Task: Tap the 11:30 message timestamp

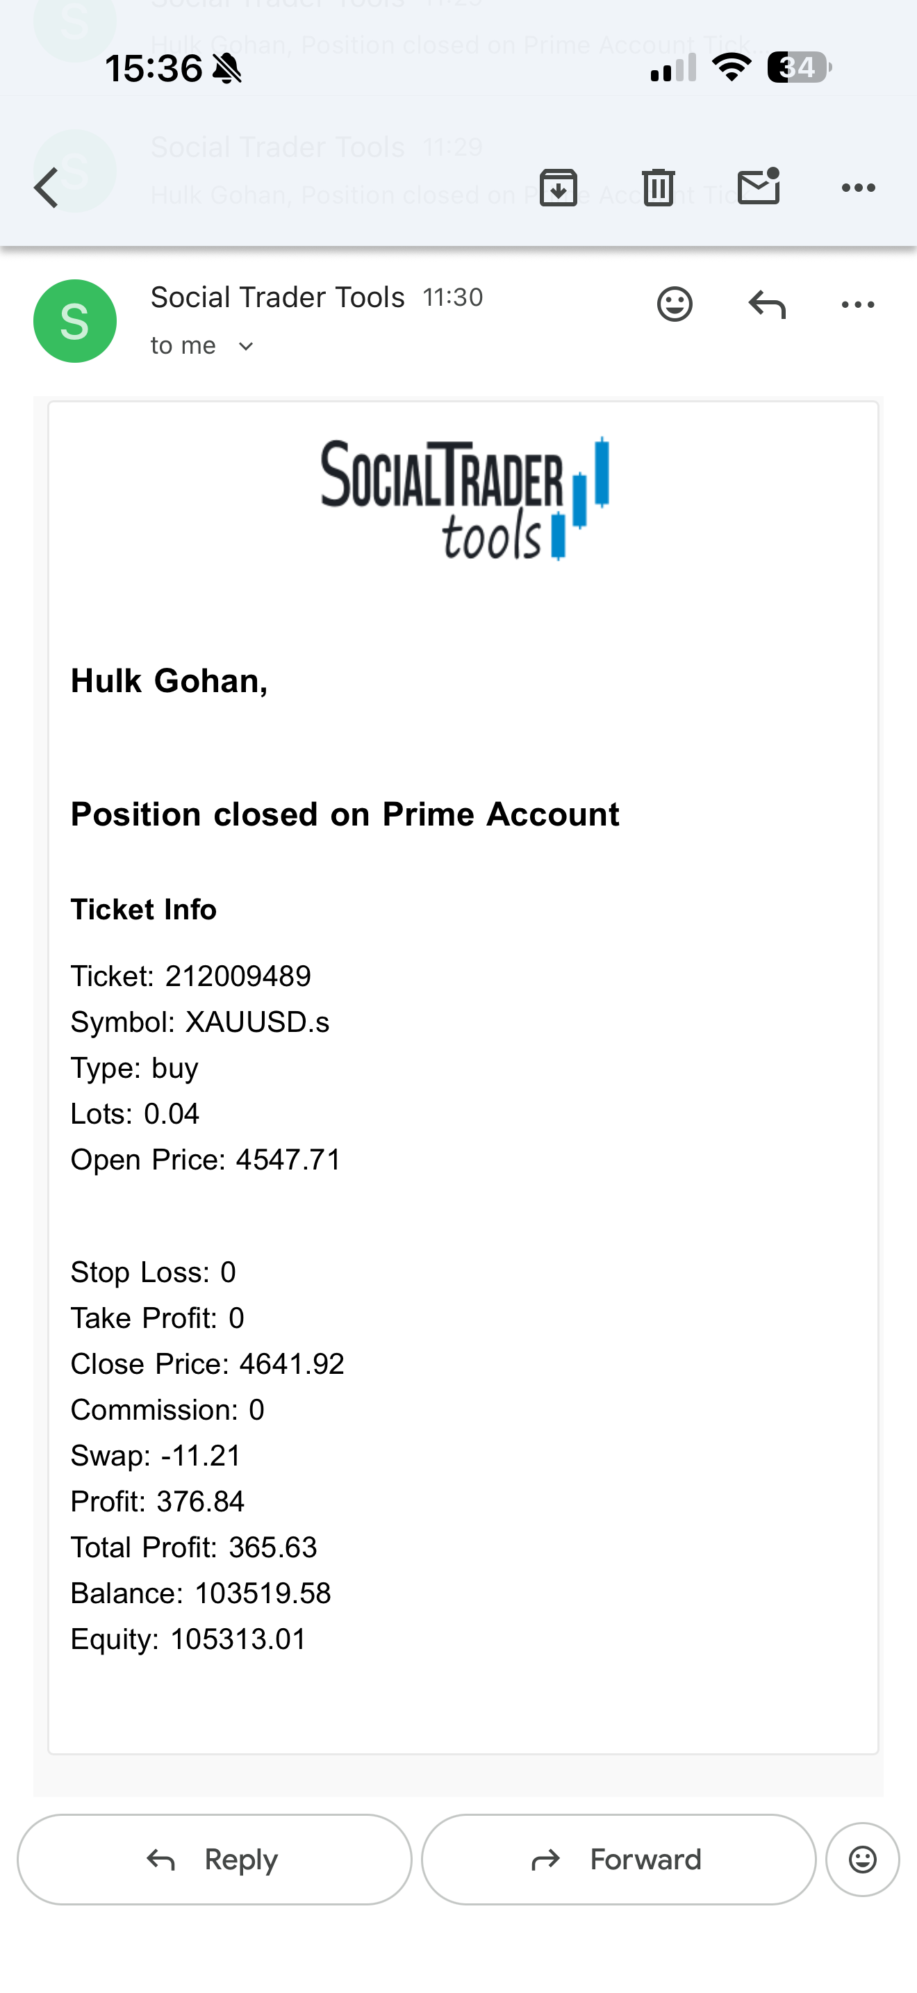Action: (453, 297)
